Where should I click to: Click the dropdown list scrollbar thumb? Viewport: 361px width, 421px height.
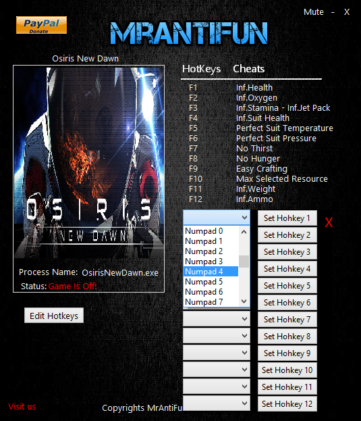pyautogui.click(x=244, y=262)
